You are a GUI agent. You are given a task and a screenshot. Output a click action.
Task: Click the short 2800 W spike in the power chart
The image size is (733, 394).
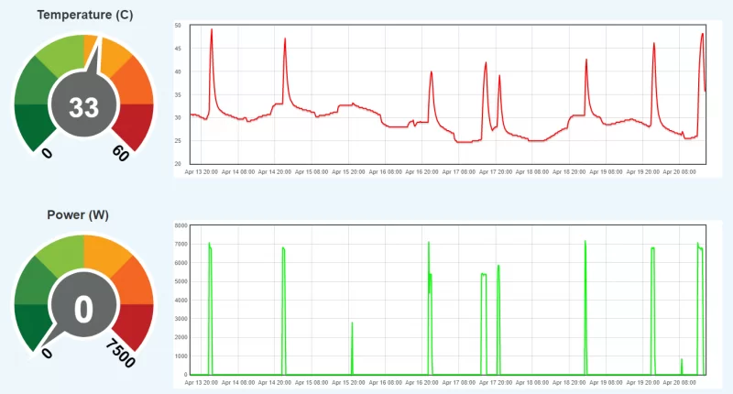tap(352, 323)
